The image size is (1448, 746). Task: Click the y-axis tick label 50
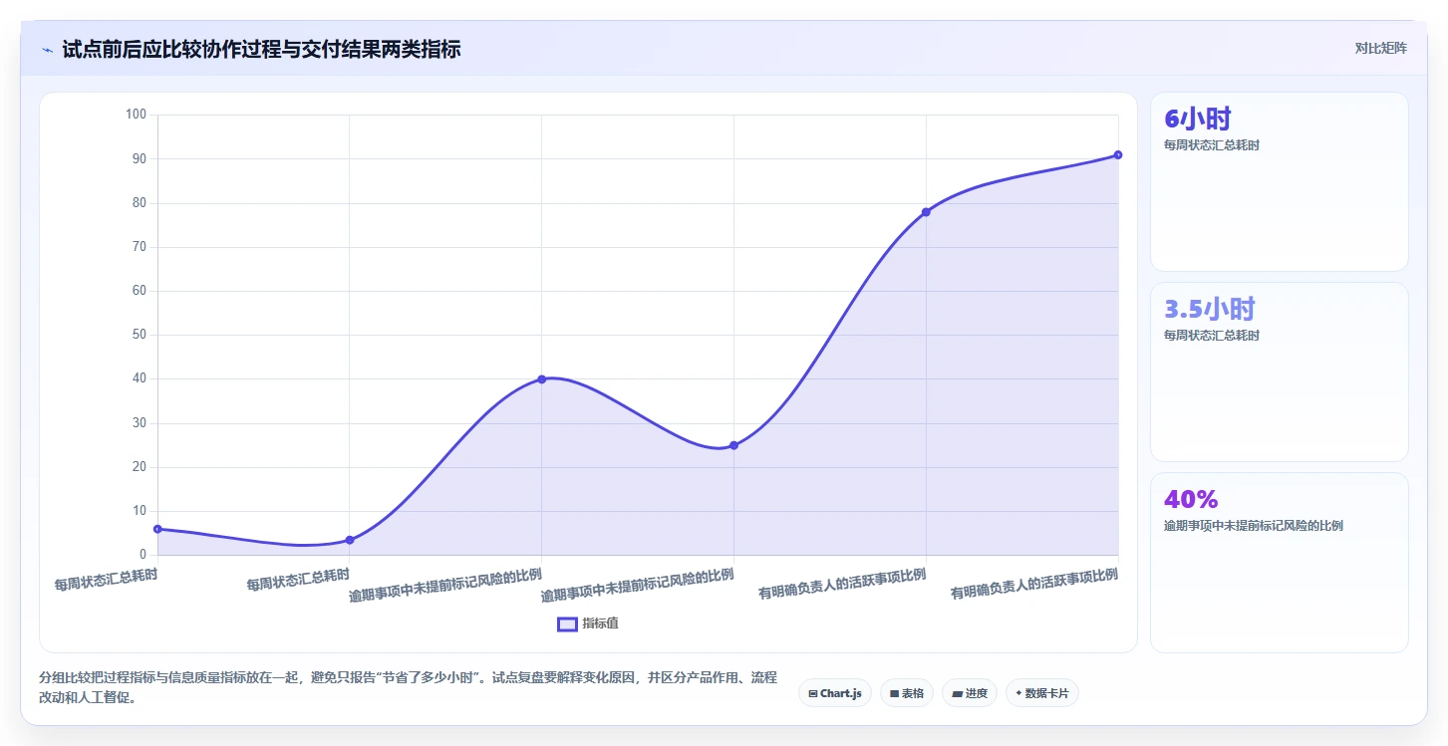tap(140, 335)
